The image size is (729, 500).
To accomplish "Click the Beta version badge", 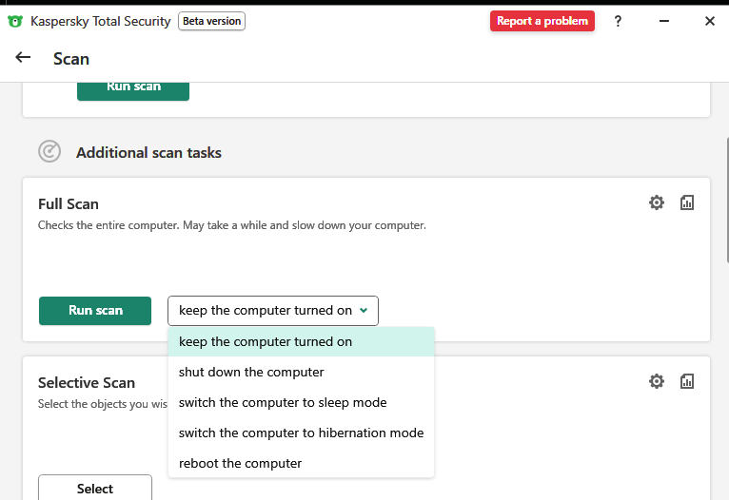I will pos(212,21).
